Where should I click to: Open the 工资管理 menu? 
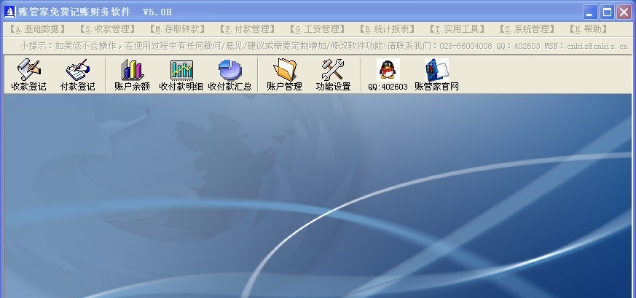(x=318, y=29)
